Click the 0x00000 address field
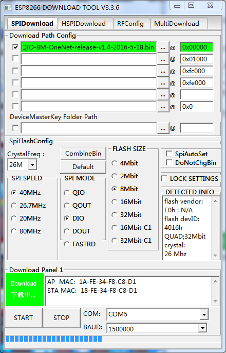This screenshot has height=353, width=226. [196, 47]
